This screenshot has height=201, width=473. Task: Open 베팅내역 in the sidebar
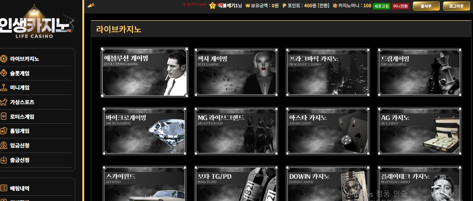20,188
